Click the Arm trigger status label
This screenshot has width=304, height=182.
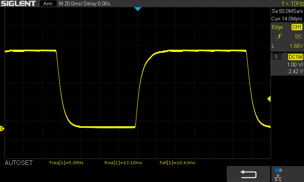click(48, 3)
